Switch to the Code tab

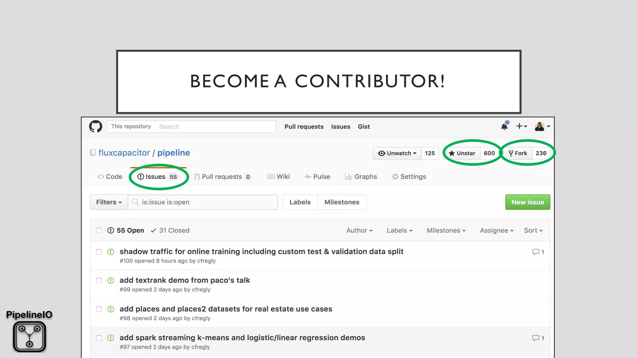(x=110, y=177)
